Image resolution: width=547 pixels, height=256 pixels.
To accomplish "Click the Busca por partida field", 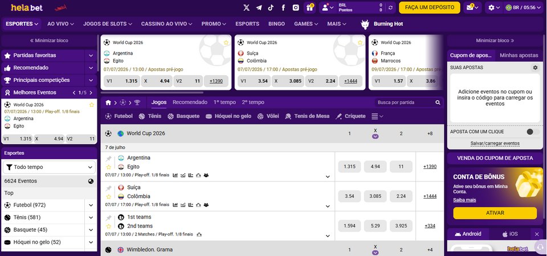I will point(405,102).
